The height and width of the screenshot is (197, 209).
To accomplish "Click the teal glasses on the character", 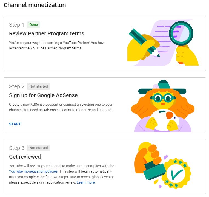I will (163, 98).
